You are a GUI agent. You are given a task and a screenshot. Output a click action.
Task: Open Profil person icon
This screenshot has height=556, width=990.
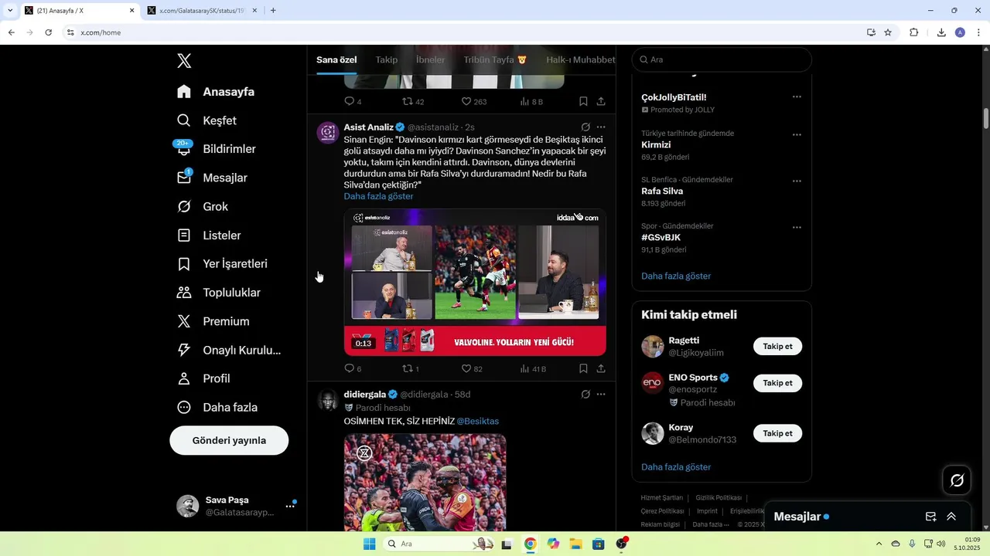pos(184,378)
